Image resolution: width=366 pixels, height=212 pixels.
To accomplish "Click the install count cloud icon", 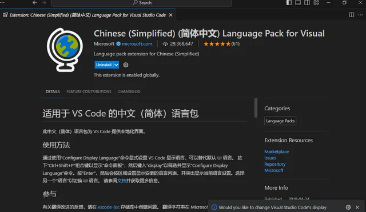I will click(x=165, y=44).
